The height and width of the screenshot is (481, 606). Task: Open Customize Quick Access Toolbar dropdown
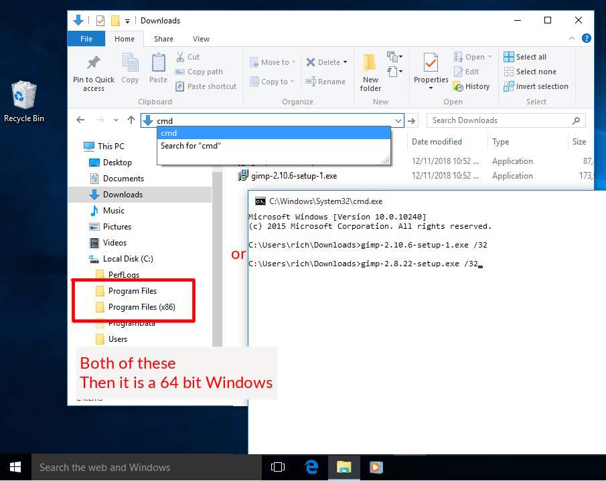click(x=127, y=21)
